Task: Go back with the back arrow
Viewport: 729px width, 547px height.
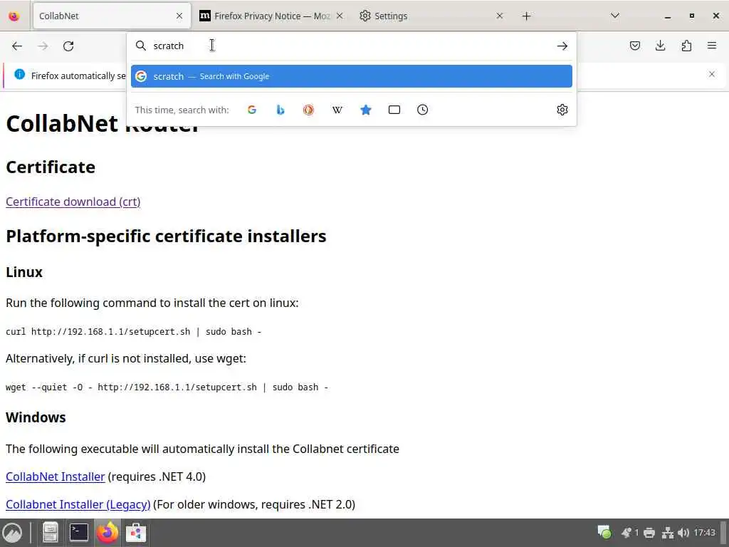Action: 17,46
